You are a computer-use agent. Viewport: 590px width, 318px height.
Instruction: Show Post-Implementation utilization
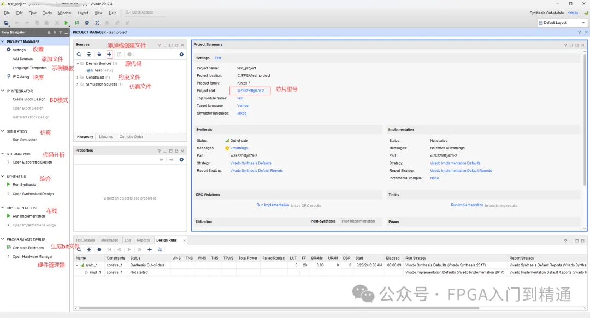tap(358, 221)
